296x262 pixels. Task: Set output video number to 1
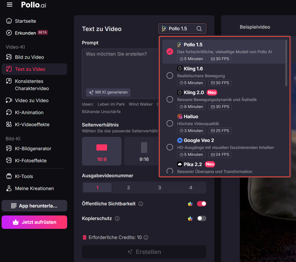pos(97,187)
